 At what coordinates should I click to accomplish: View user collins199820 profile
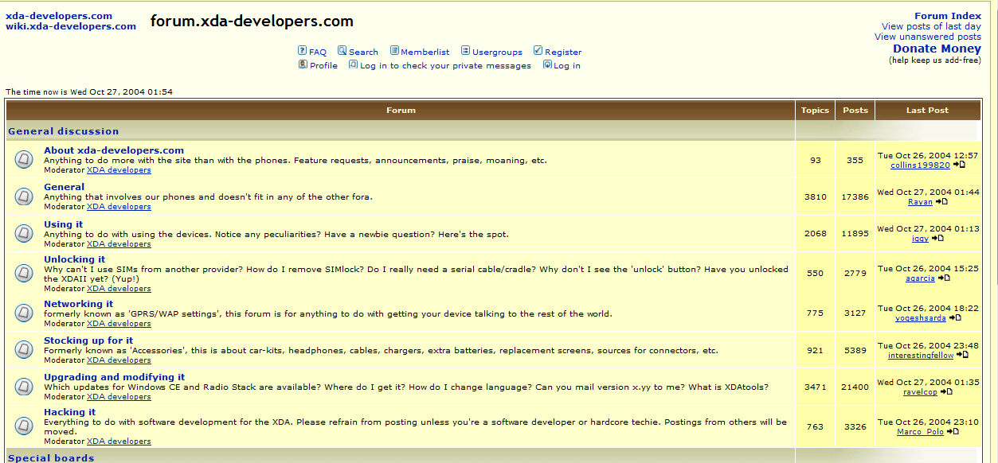[920, 165]
